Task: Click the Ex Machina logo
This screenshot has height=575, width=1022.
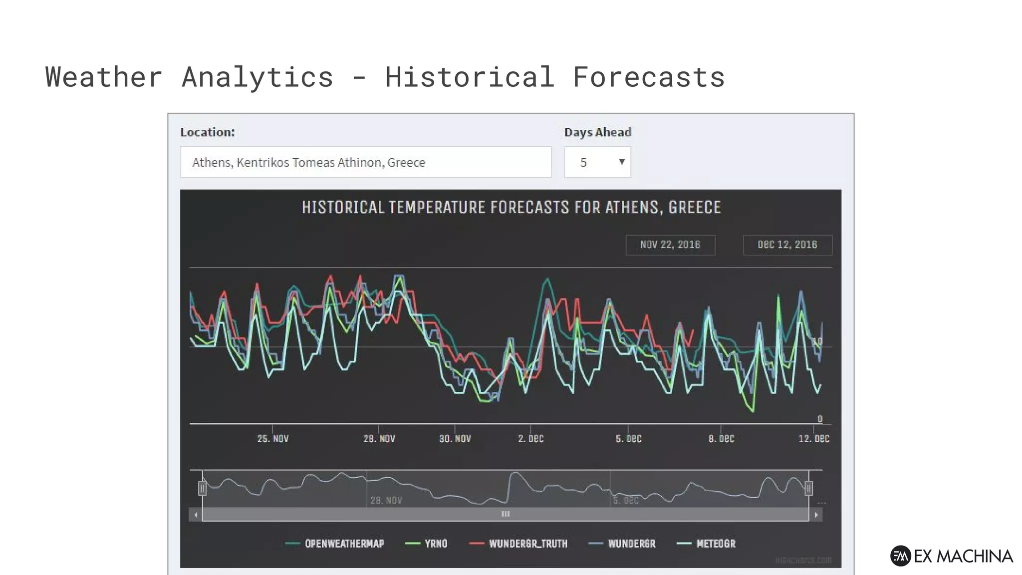Action: pos(952,556)
